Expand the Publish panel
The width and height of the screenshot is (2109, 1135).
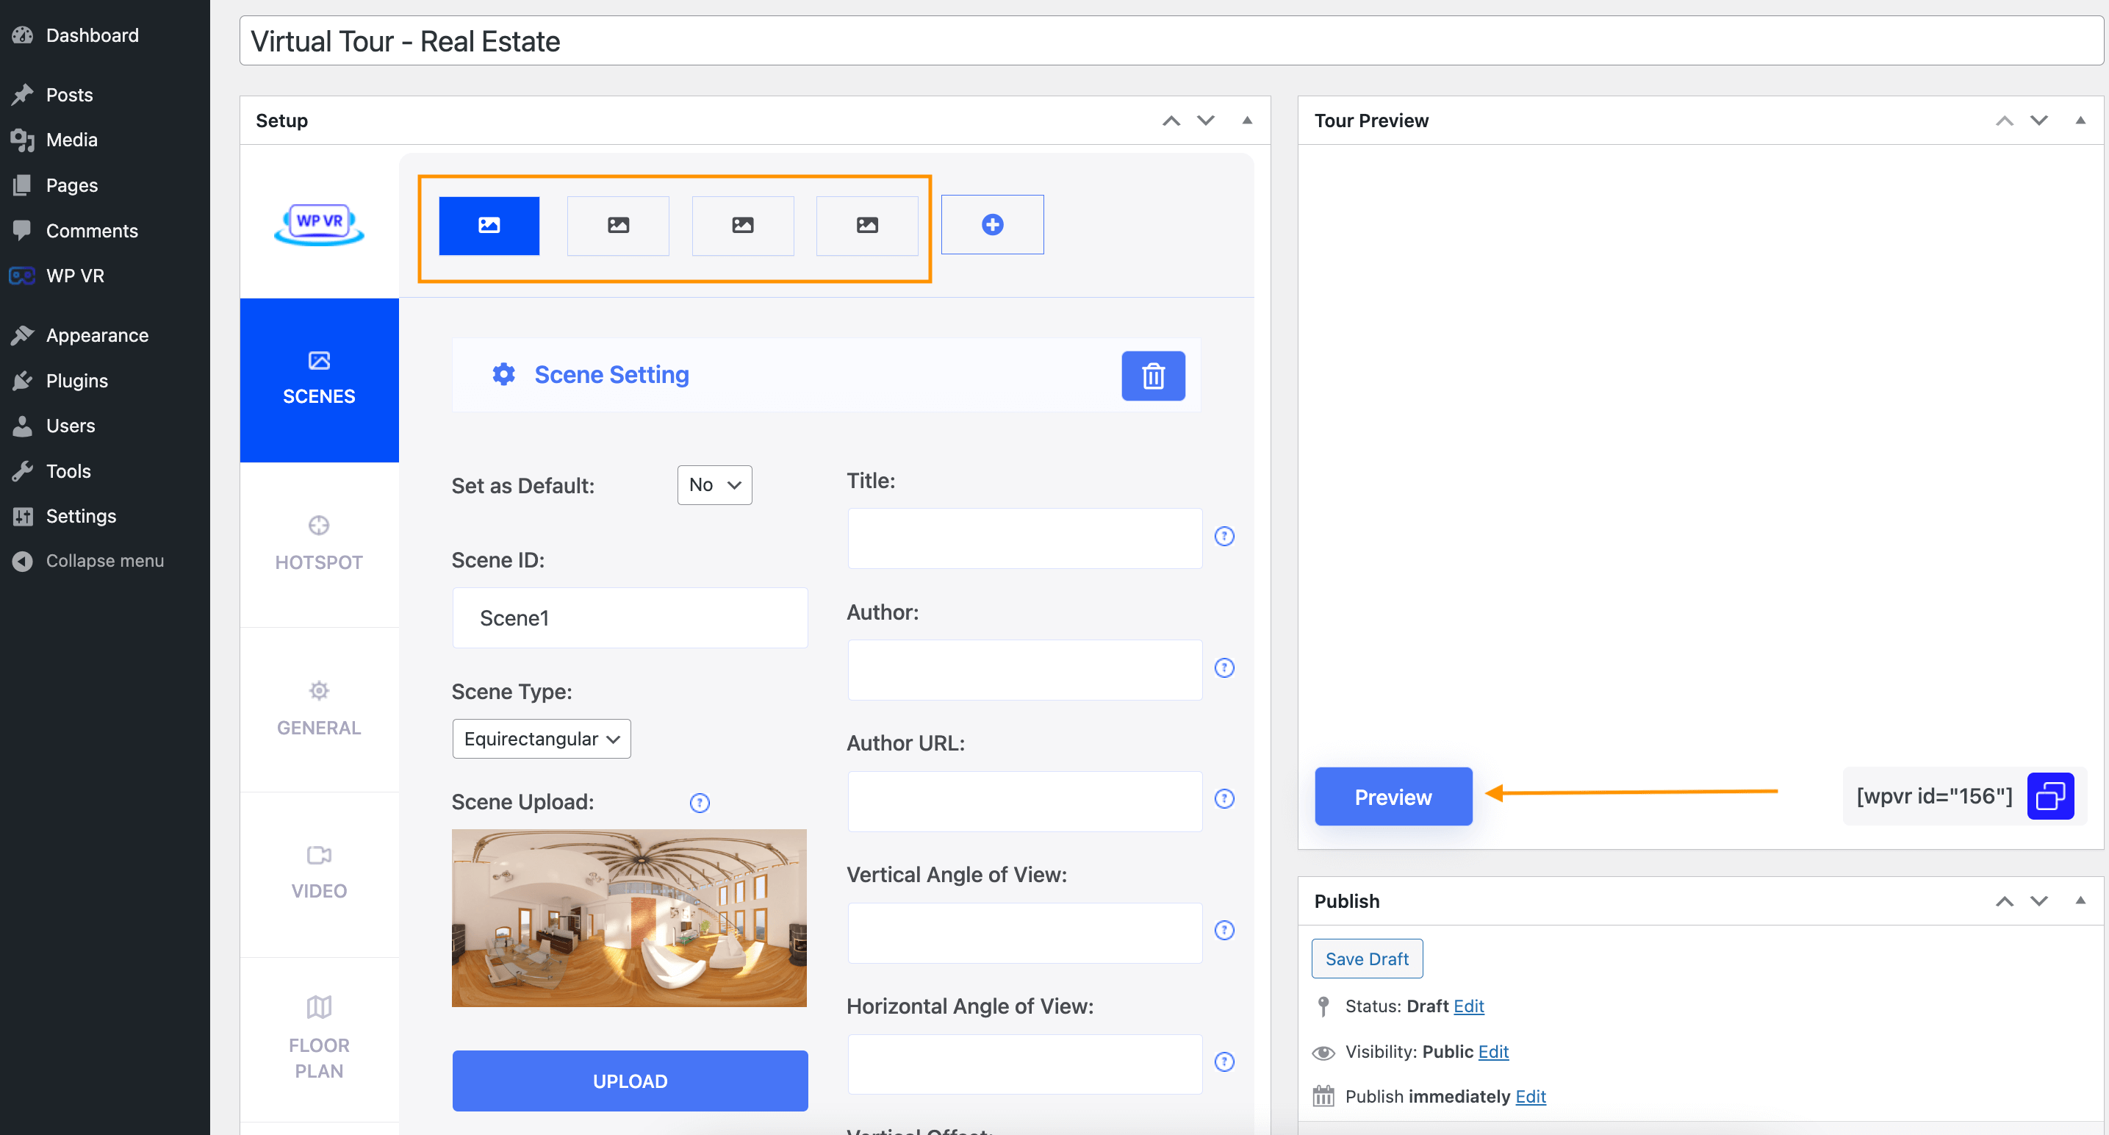[2080, 899]
